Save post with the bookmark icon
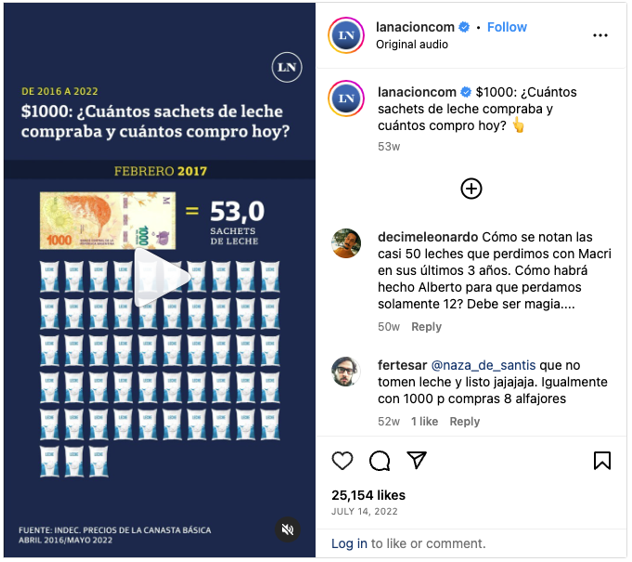Viewport: 632px width, 562px height. 602,461
